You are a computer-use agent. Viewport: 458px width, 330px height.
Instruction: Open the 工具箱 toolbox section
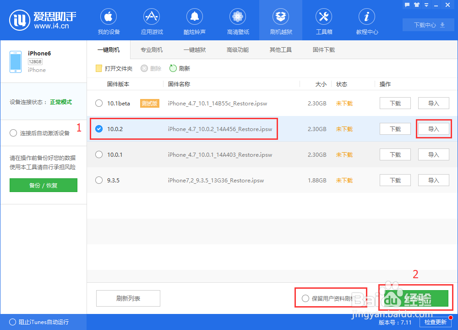coord(324,22)
